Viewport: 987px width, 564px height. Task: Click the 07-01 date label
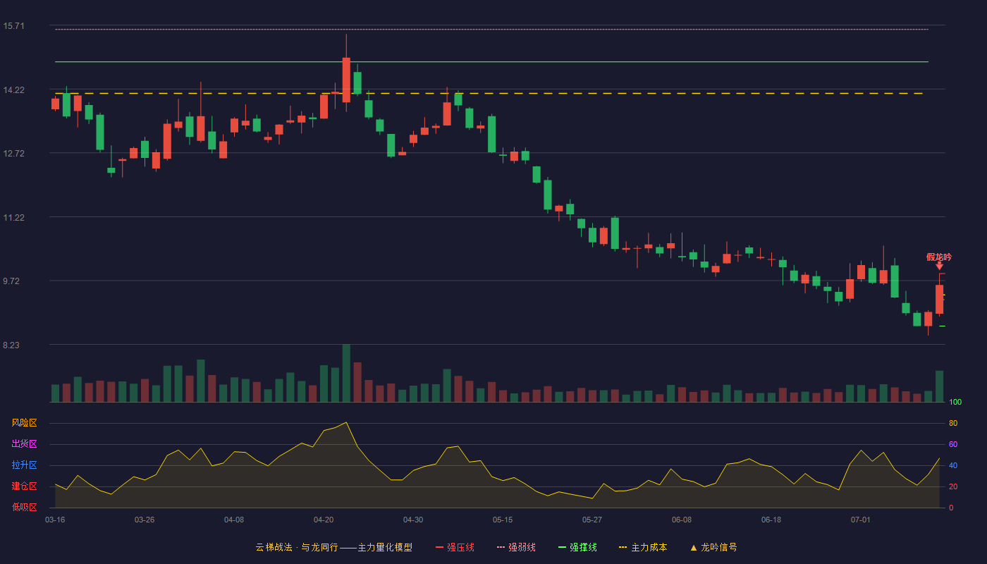861,520
